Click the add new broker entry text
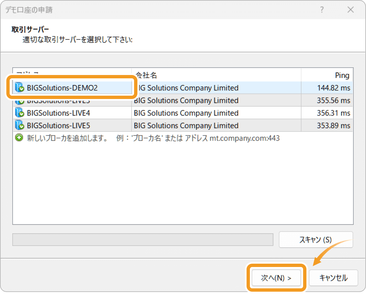 (x=153, y=138)
